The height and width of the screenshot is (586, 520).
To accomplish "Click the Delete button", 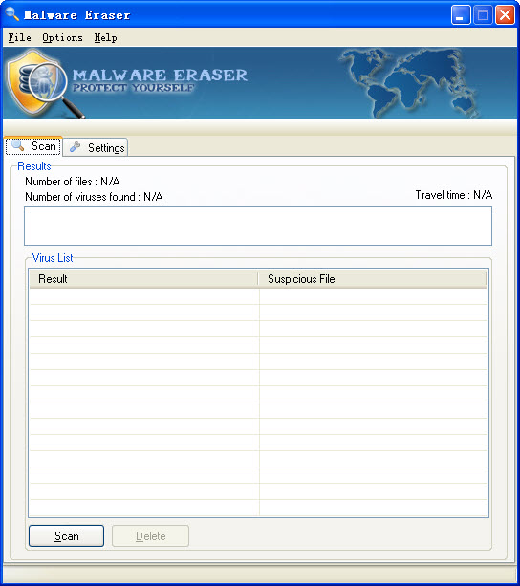I will click(x=150, y=536).
